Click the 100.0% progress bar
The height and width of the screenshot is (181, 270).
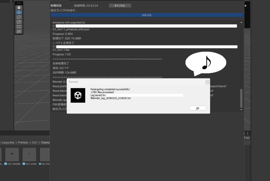click(147, 15)
